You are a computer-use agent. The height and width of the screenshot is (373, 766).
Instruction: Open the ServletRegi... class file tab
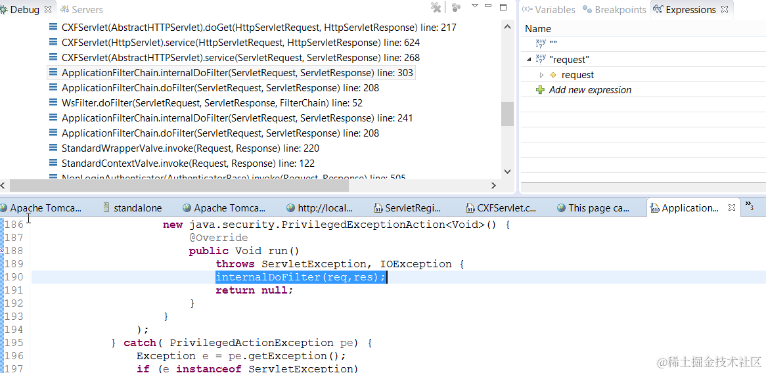408,208
